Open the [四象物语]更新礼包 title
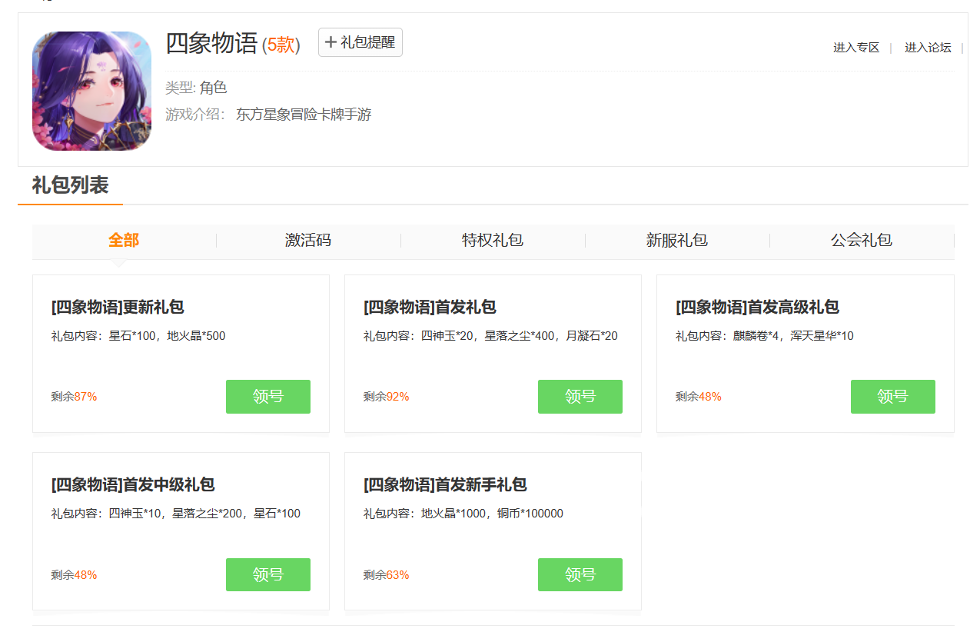Image resolution: width=970 pixels, height=632 pixels. pos(118,308)
